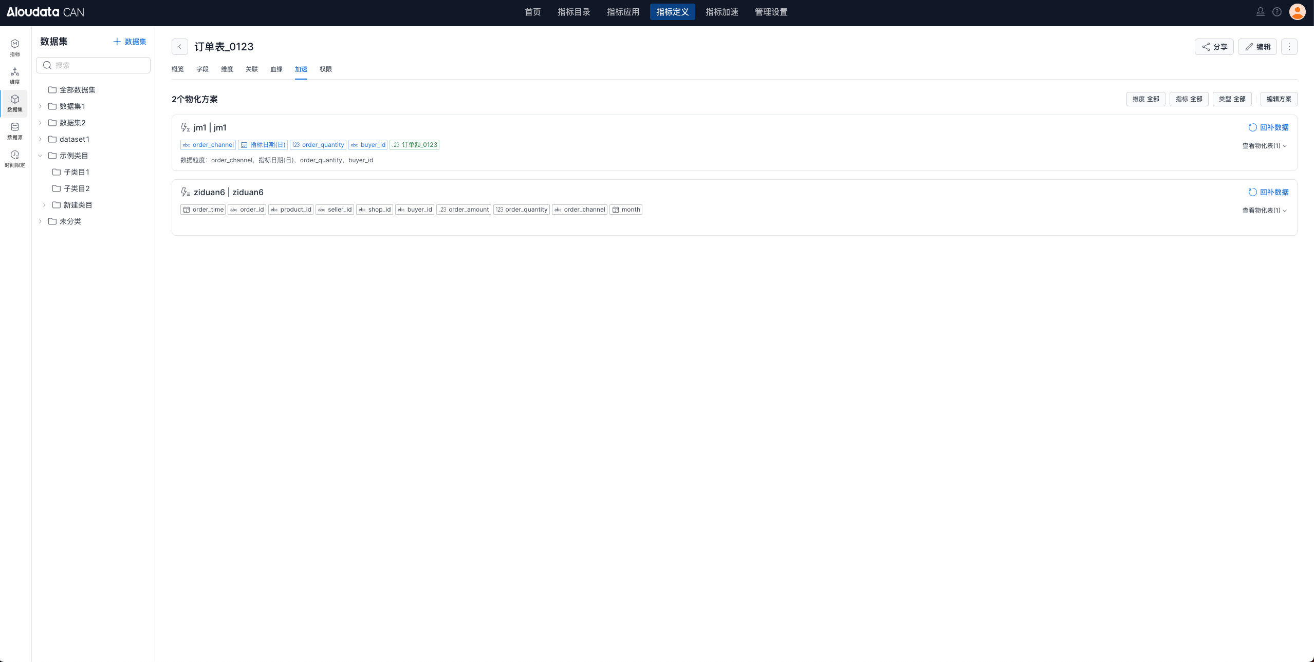
Task: Expand 查看物化表(1) under ziduan6
Action: [x=1264, y=211]
